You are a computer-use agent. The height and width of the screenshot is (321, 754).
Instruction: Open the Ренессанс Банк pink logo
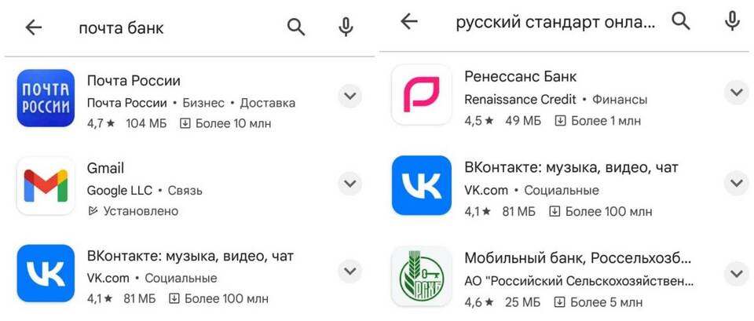click(x=422, y=95)
